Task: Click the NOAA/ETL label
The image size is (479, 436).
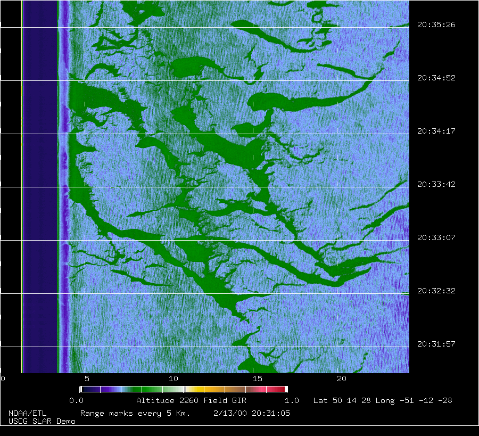Action: (x=27, y=414)
